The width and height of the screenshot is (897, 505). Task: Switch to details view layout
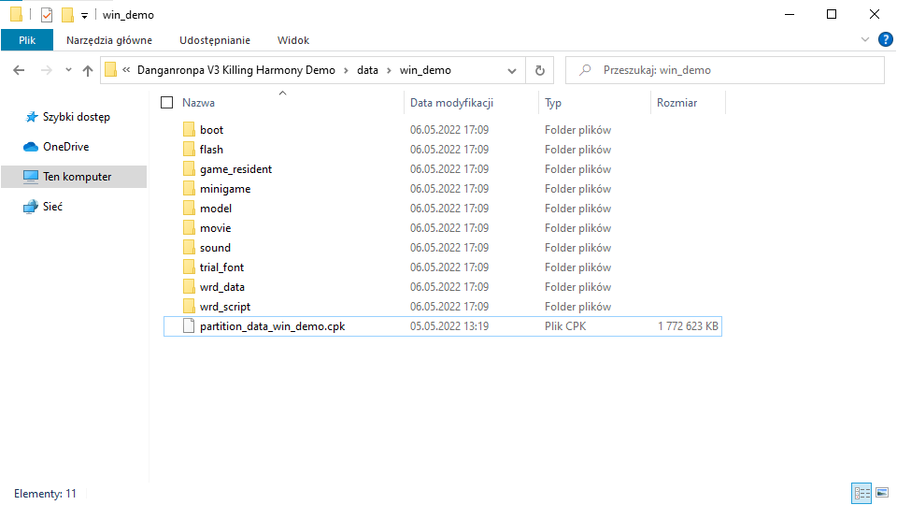(861, 493)
